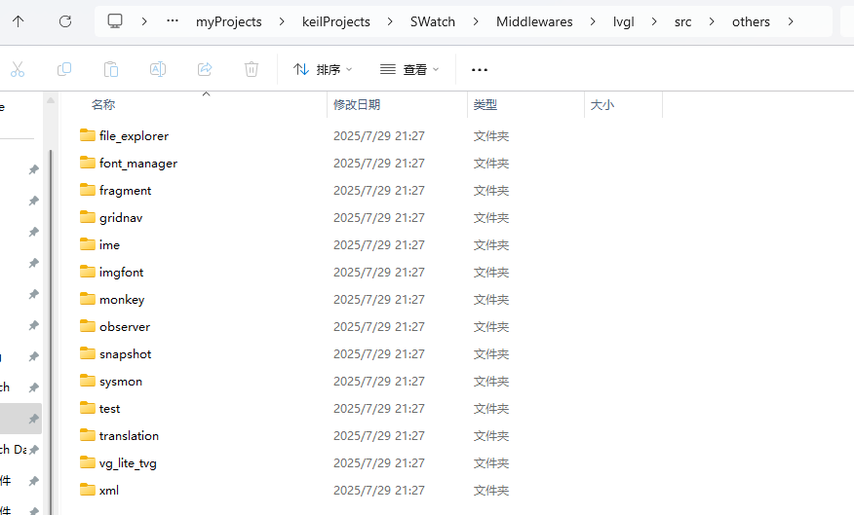Select the vg_lite_tvg folder
Viewport: 854px width, 515px height.
click(128, 463)
